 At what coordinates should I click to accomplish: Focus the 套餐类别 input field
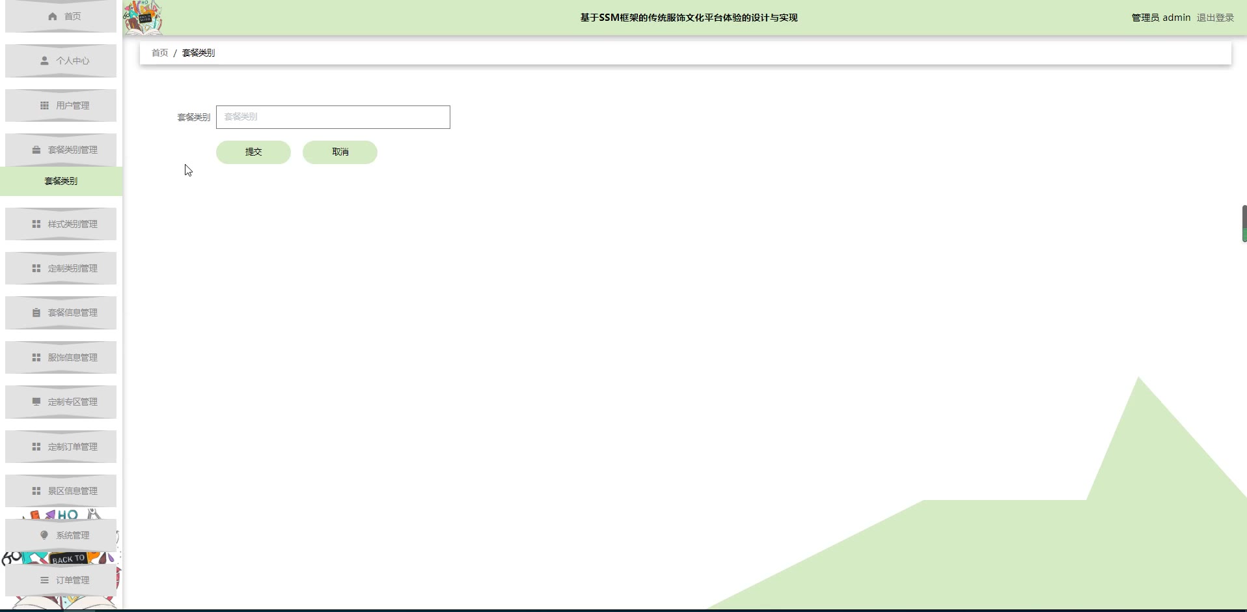pos(333,117)
